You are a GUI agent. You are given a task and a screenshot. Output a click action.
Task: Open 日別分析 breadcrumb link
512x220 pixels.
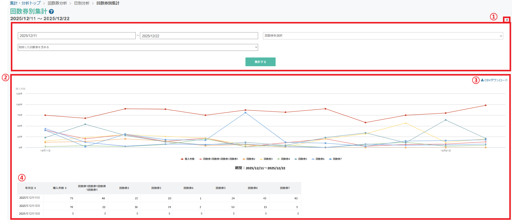tap(82, 3)
